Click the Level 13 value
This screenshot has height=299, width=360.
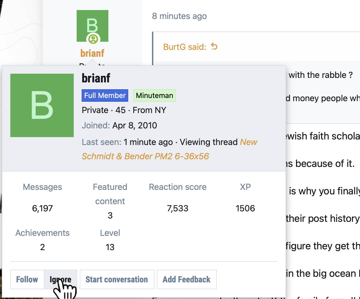coord(110,247)
